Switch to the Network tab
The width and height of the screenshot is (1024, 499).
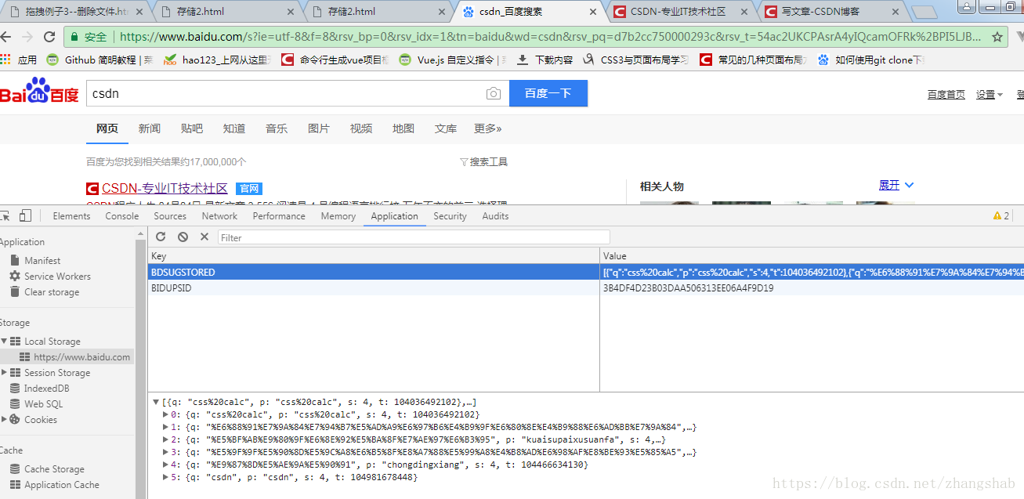219,216
